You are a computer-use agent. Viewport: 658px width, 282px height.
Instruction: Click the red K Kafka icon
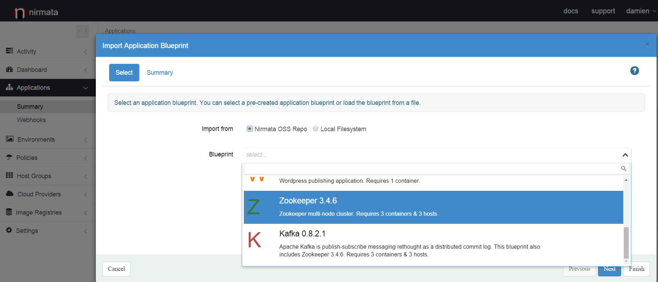254,240
